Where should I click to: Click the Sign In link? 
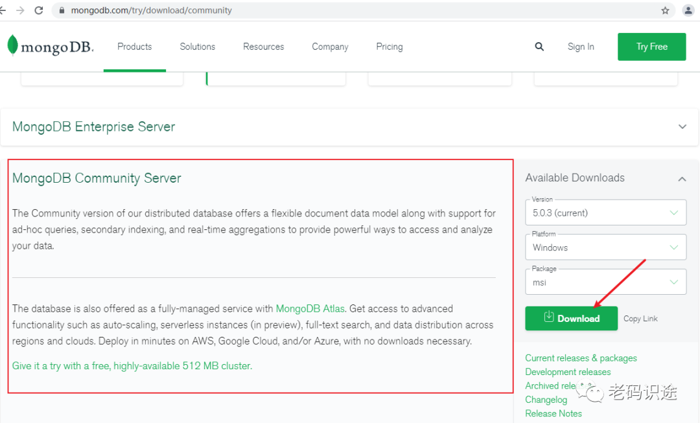[x=581, y=47]
